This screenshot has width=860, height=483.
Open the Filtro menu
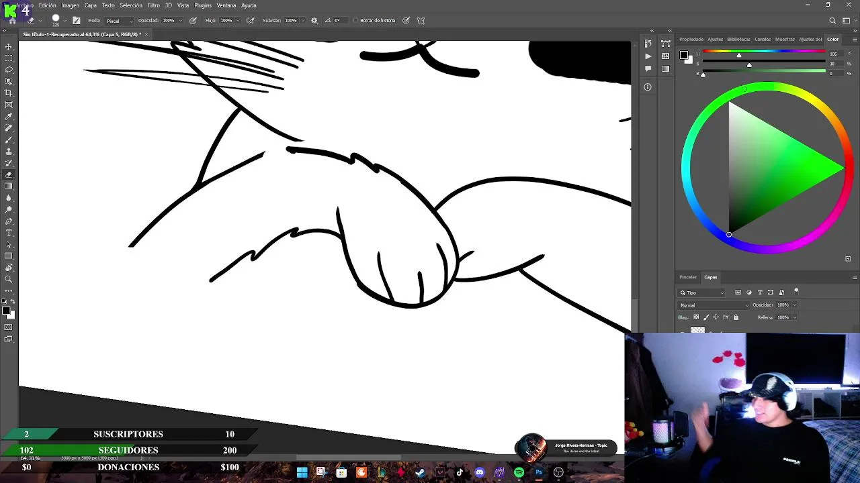[154, 5]
